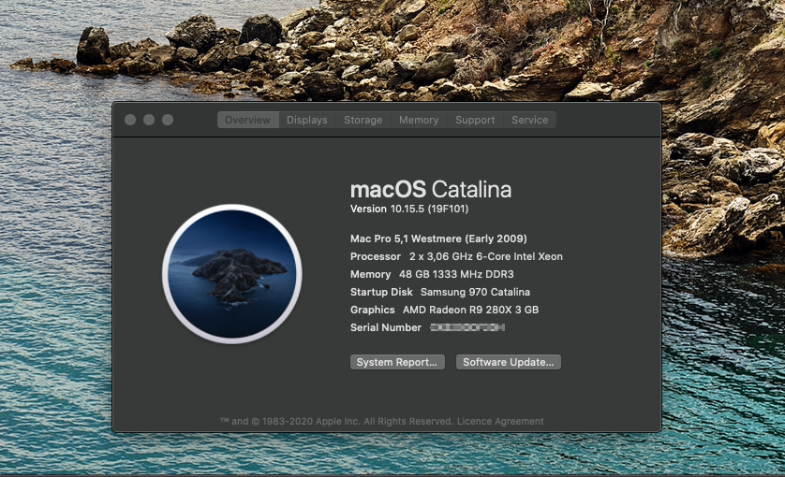Click the Version 10.15.5 (19F101) text
785x477 pixels.
[409, 209]
